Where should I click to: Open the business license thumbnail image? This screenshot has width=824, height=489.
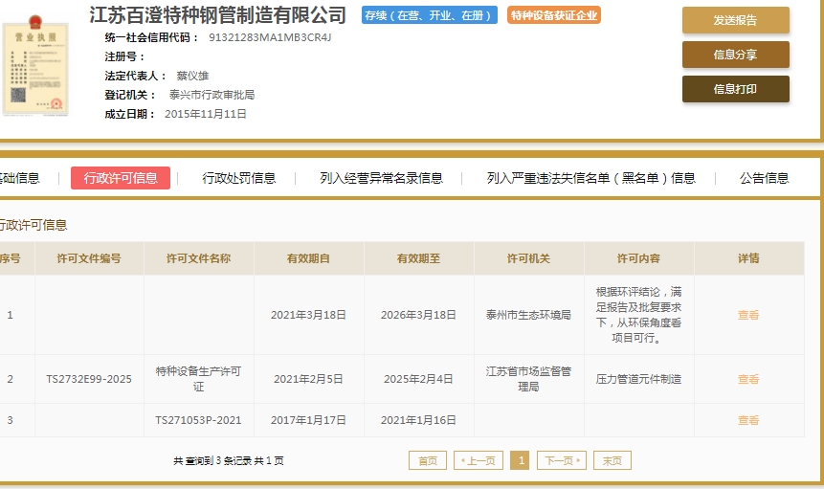(35, 66)
